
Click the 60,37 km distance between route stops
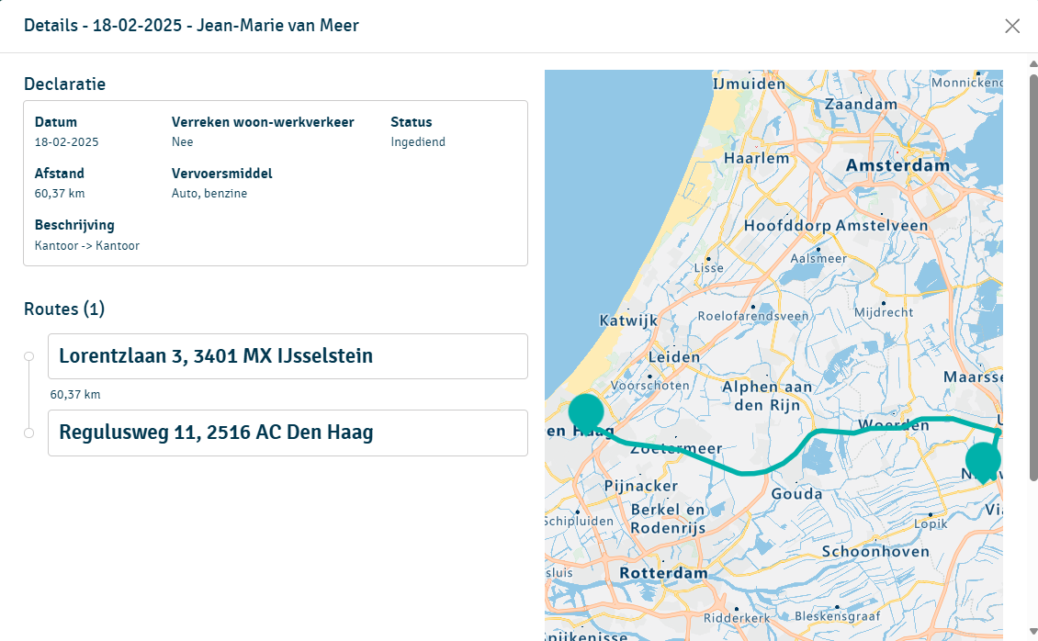point(75,395)
